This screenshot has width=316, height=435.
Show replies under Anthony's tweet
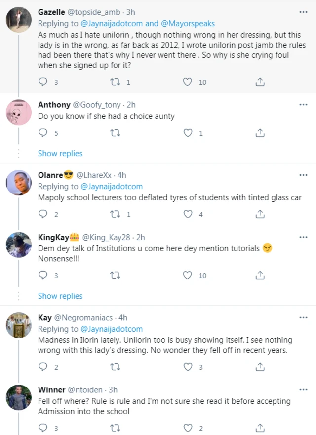tap(60, 153)
